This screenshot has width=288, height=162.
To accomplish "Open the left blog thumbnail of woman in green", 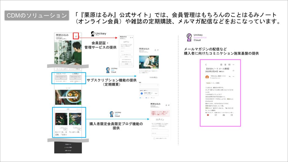I will tap(61, 119).
